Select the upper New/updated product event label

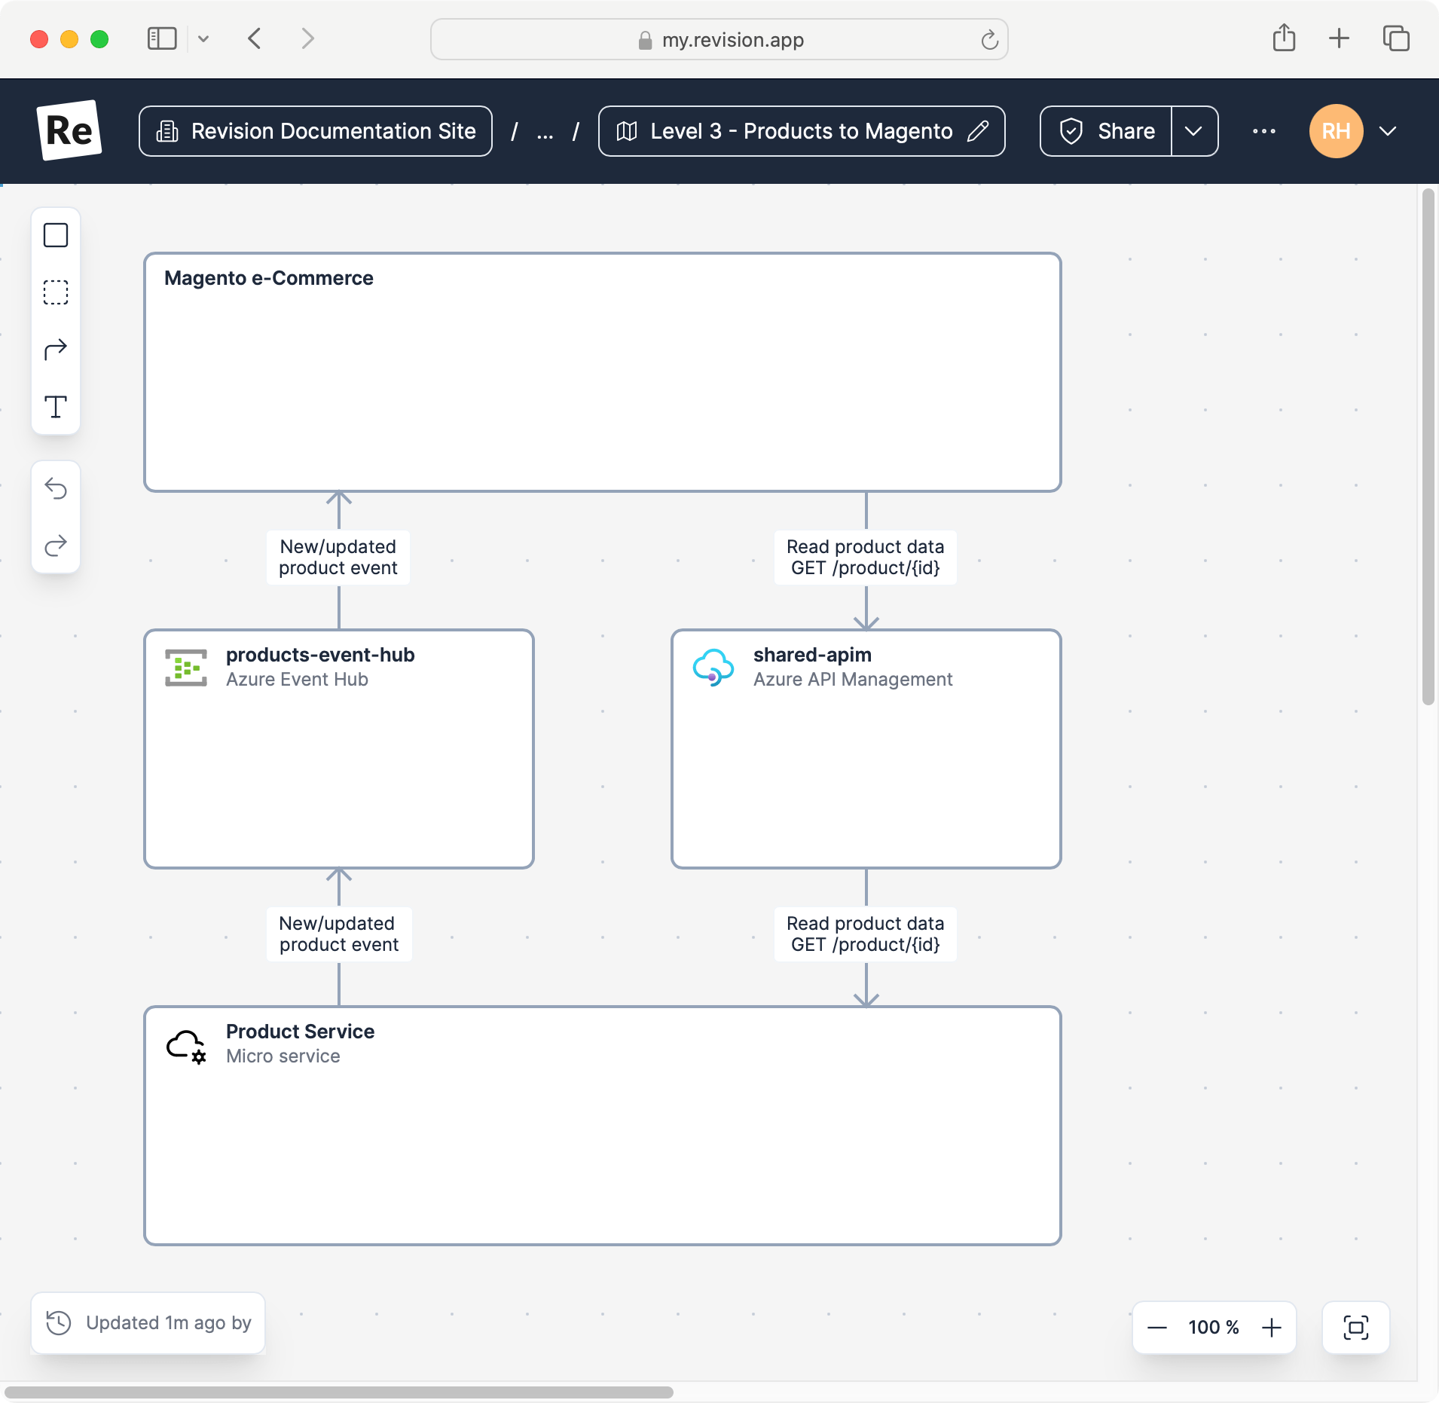(x=338, y=557)
